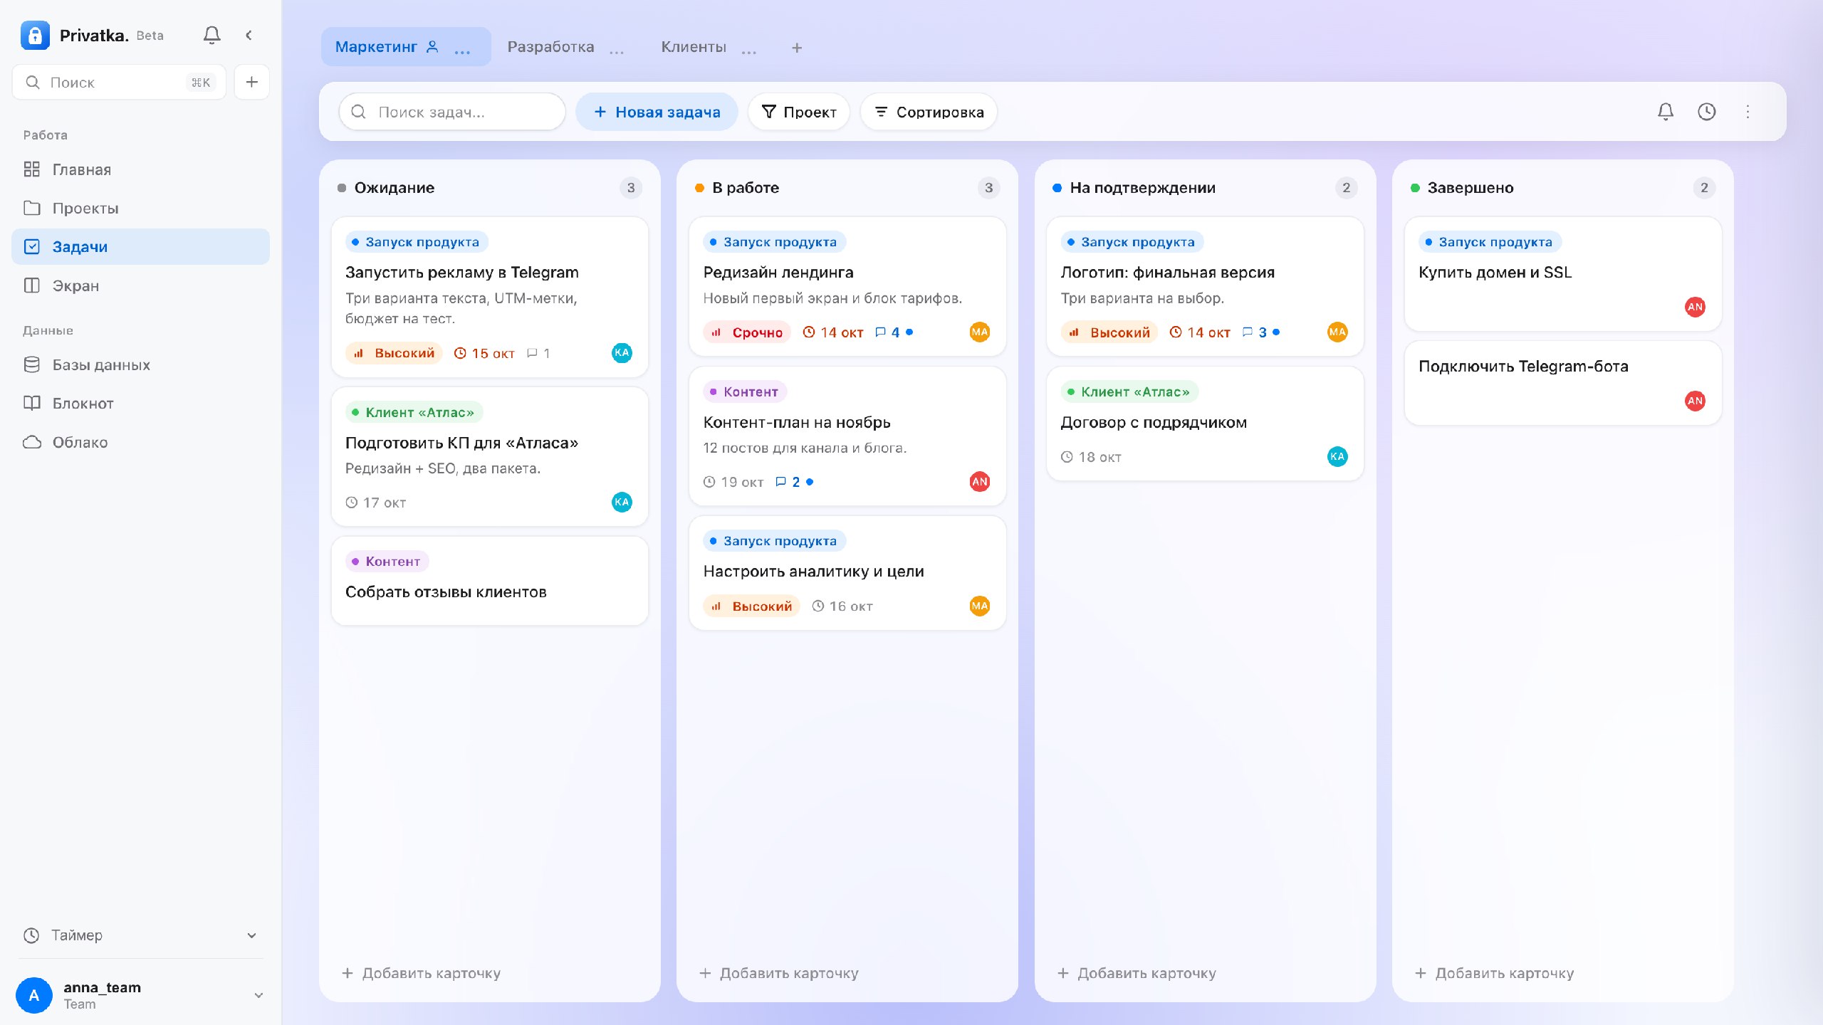Open the Сортировка sort dropdown
The image size is (1823, 1025).
click(x=929, y=112)
